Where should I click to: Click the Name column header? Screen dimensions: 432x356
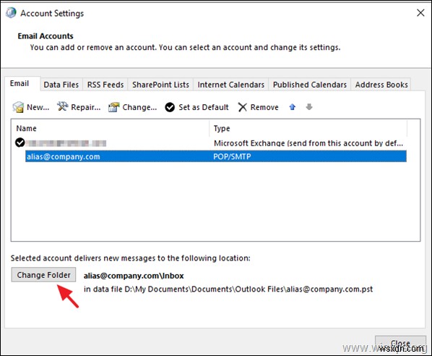pos(111,129)
